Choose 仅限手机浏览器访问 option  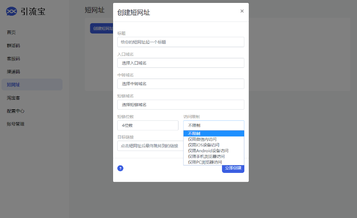[214, 156]
